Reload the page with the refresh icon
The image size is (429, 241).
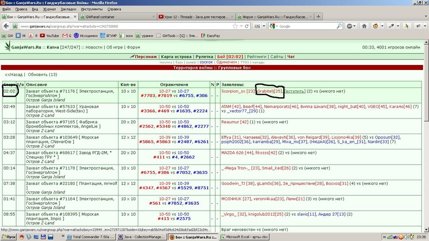247,26
